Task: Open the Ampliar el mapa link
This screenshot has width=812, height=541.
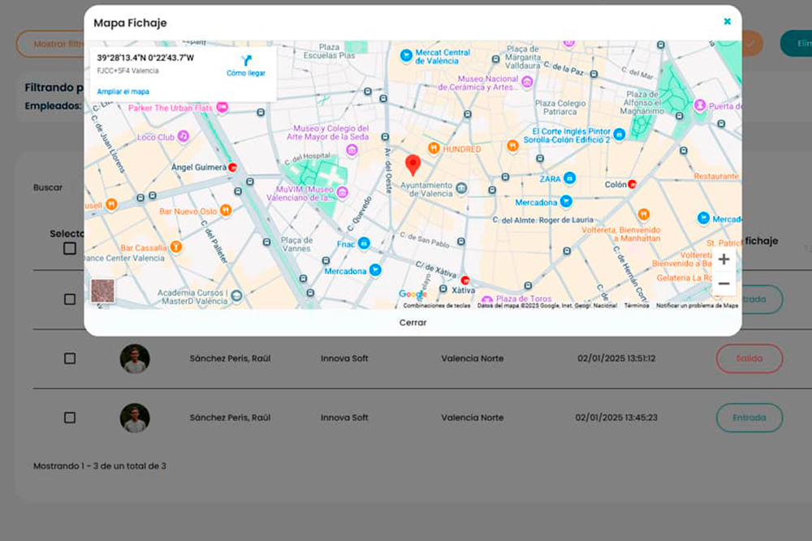Action: 123,92
